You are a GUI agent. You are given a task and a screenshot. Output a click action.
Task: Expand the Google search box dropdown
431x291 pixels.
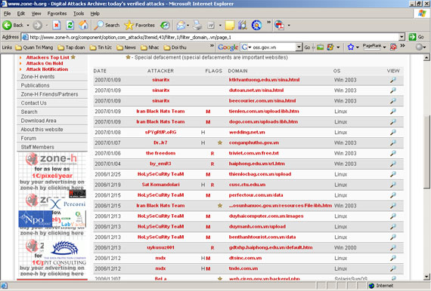pyautogui.click(x=299, y=47)
